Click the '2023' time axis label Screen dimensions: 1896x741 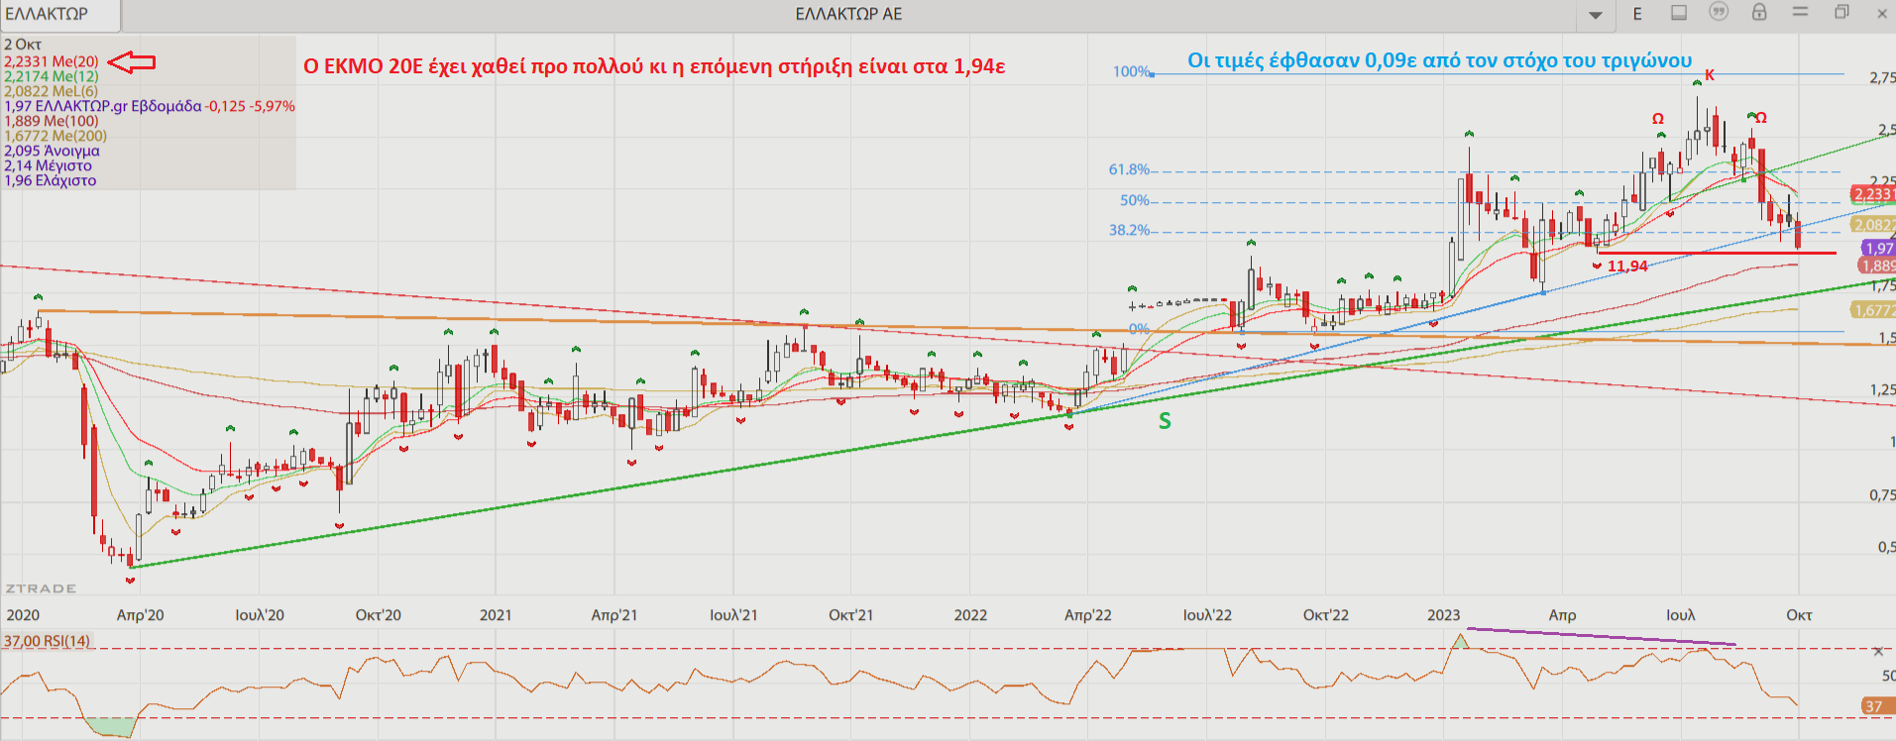pos(1443,615)
